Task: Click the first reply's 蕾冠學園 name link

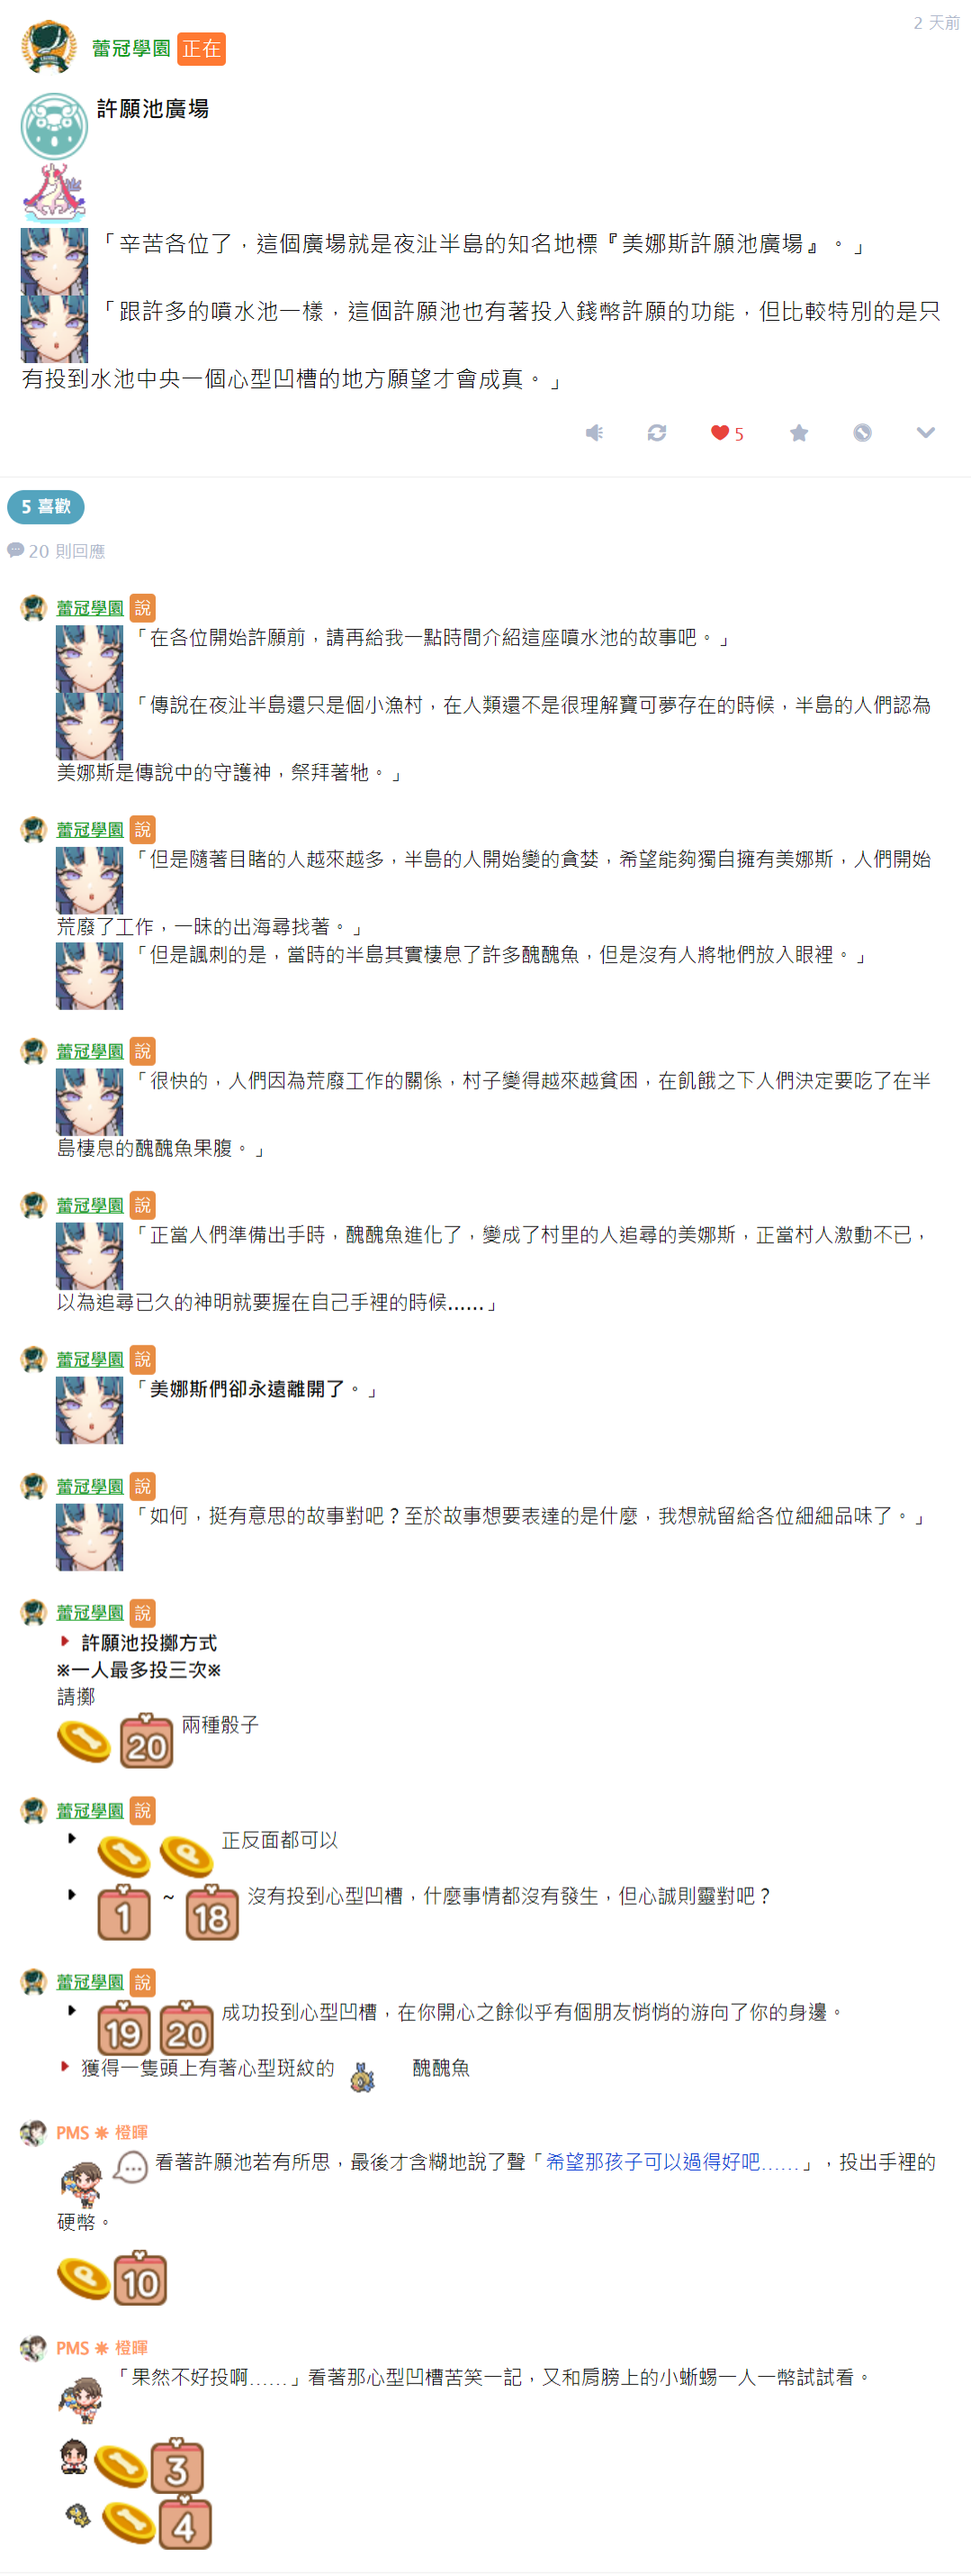Action: (x=90, y=608)
